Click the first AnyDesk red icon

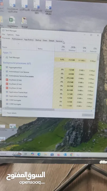pos(7,80)
